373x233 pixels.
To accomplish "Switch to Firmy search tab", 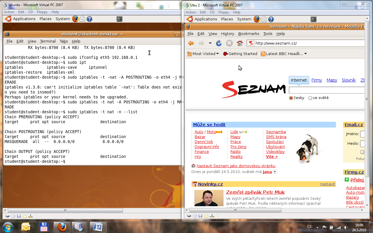I will pyautogui.click(x=316, y=80).
